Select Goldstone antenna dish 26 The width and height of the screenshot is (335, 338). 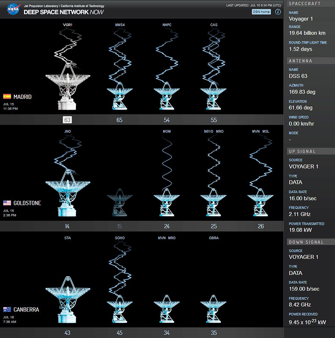260,203
